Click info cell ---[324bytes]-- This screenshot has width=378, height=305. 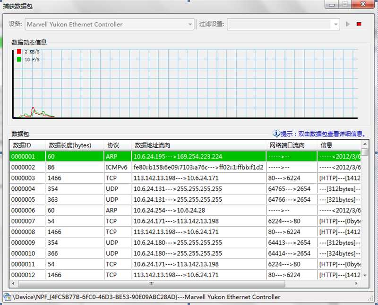tap(339, 253)
